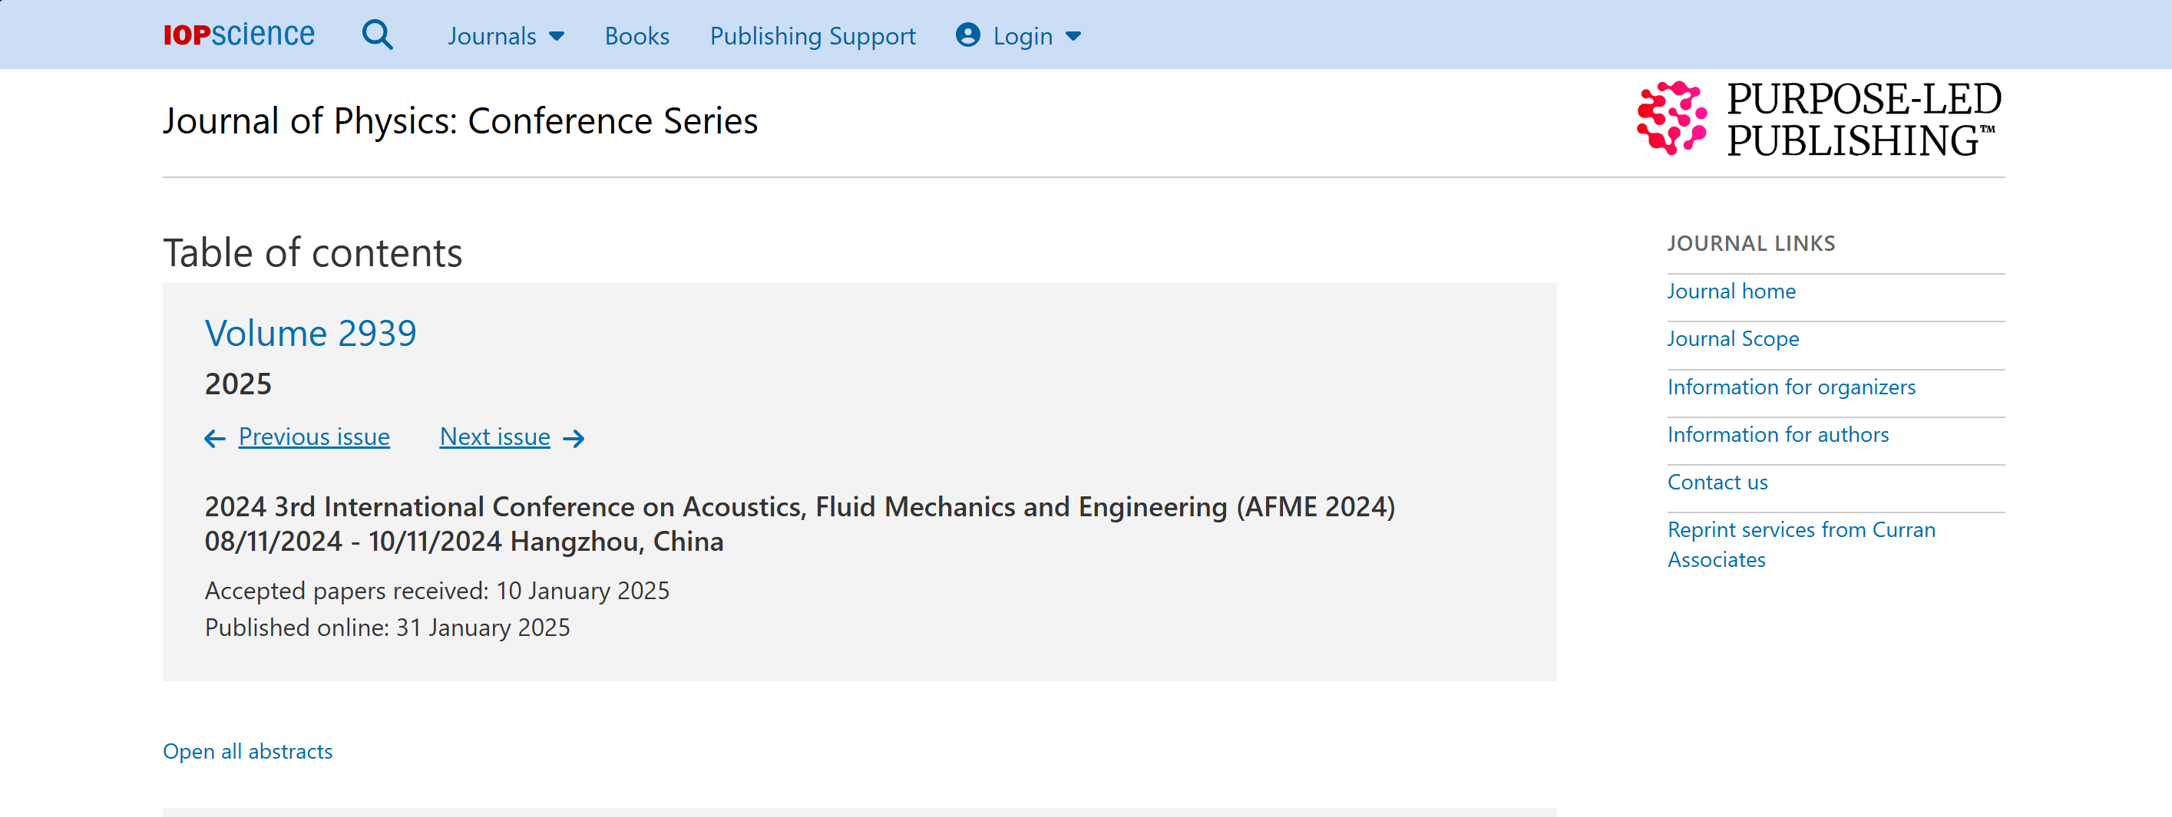
Task: Open the Books menu item
Action: 636,36
